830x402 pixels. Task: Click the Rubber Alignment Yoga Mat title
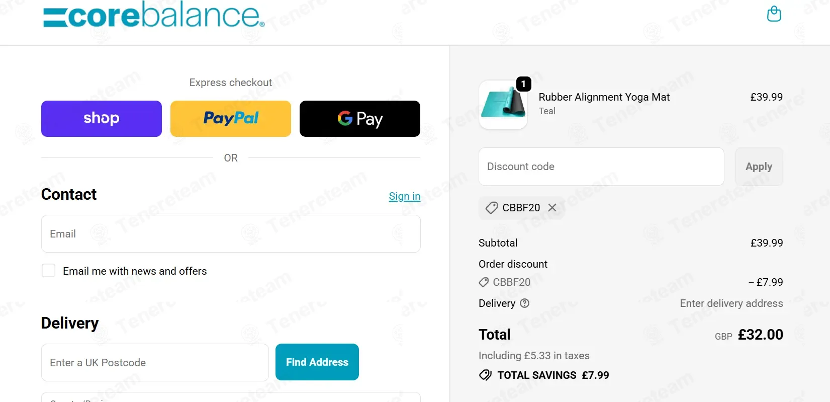(604, 97)
